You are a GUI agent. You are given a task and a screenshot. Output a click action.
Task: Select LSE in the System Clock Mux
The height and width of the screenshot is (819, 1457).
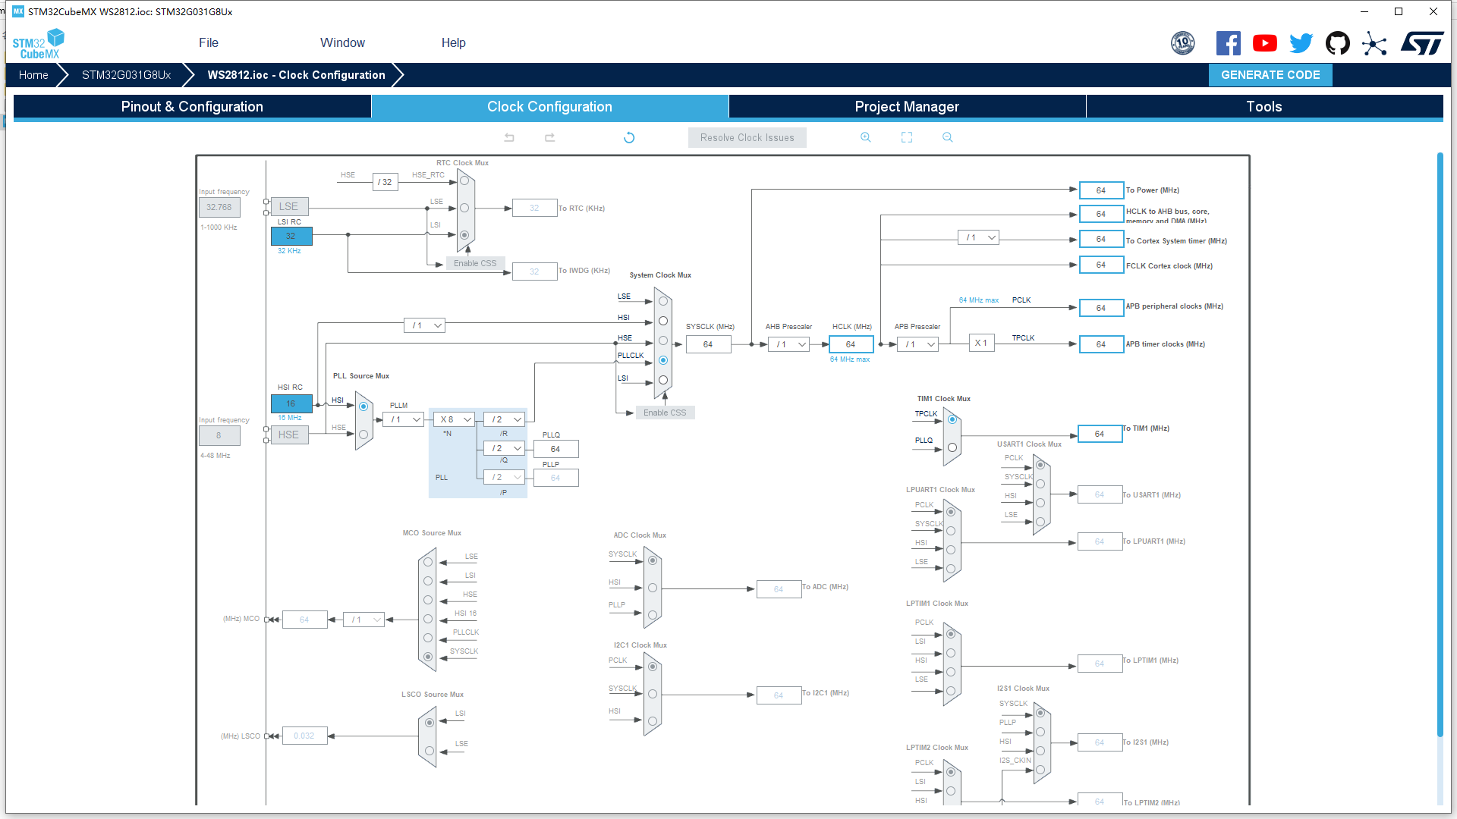coord(663,301)
